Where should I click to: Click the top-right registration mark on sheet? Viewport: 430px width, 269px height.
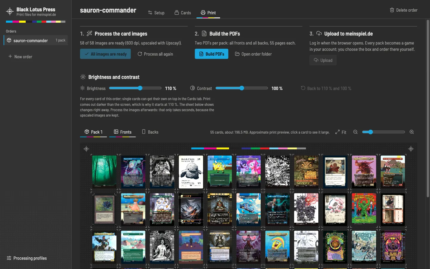pos(411,149)
